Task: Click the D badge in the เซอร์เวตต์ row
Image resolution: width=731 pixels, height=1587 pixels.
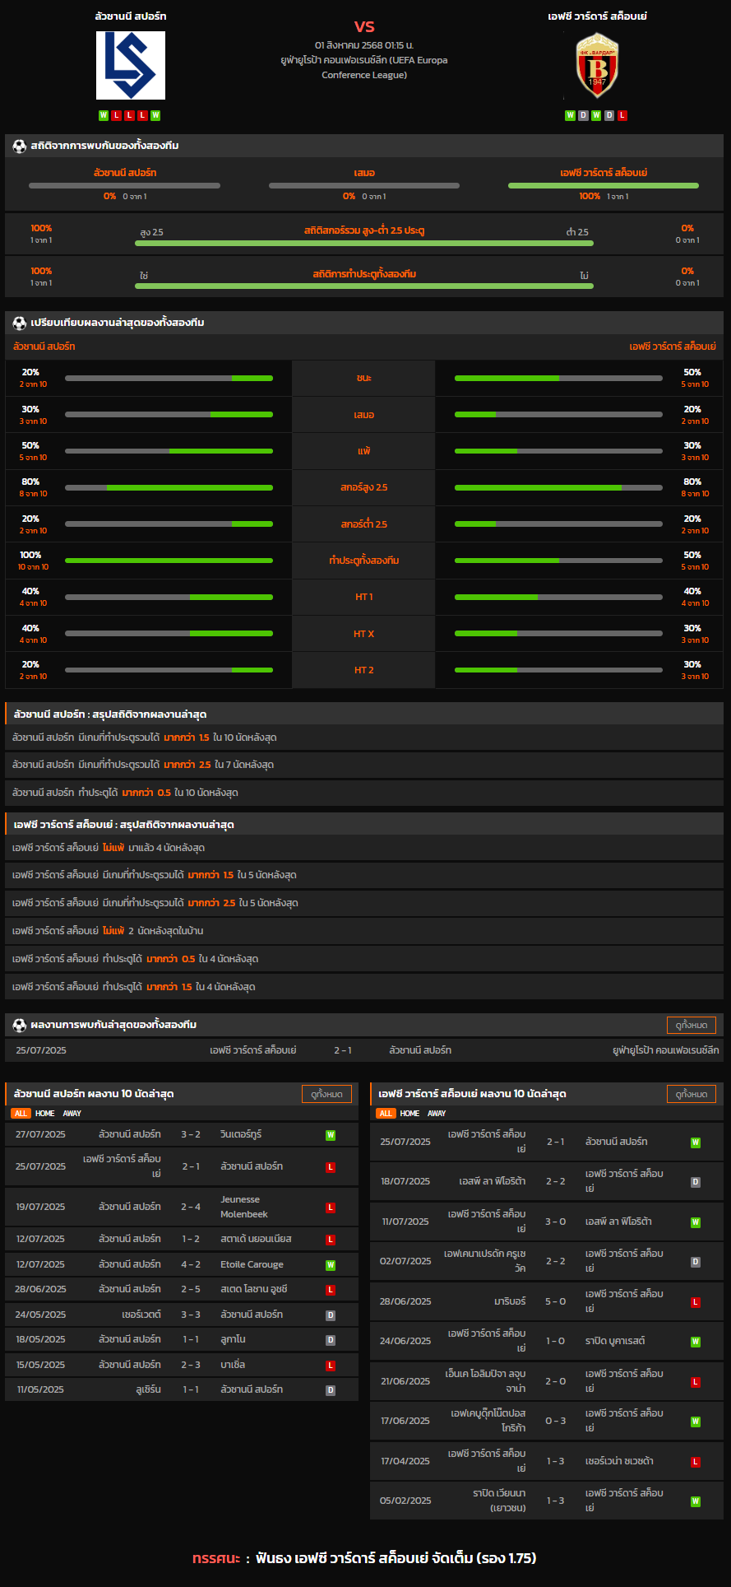Action: point(331,1315)
